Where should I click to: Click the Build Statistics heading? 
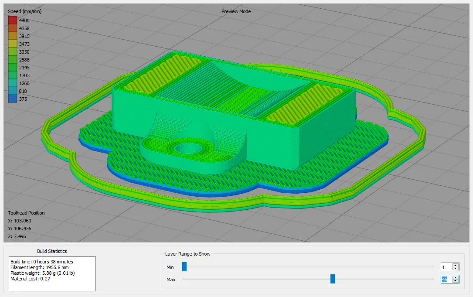click(52, 251)
